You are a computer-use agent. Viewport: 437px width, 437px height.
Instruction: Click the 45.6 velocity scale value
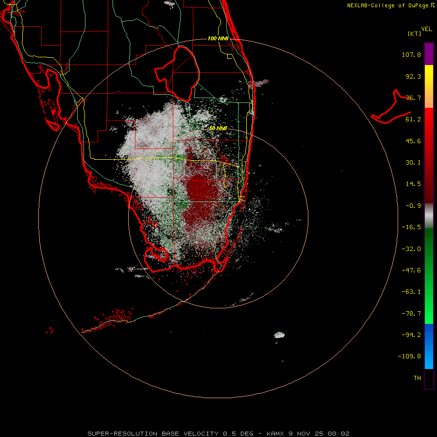413,141
